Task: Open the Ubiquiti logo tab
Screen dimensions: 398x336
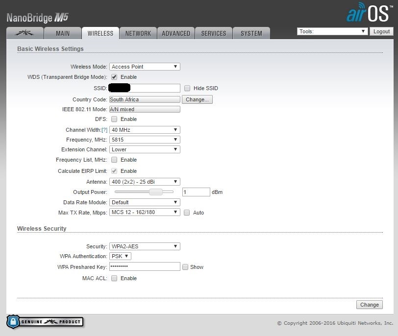Action: [25, 33]
